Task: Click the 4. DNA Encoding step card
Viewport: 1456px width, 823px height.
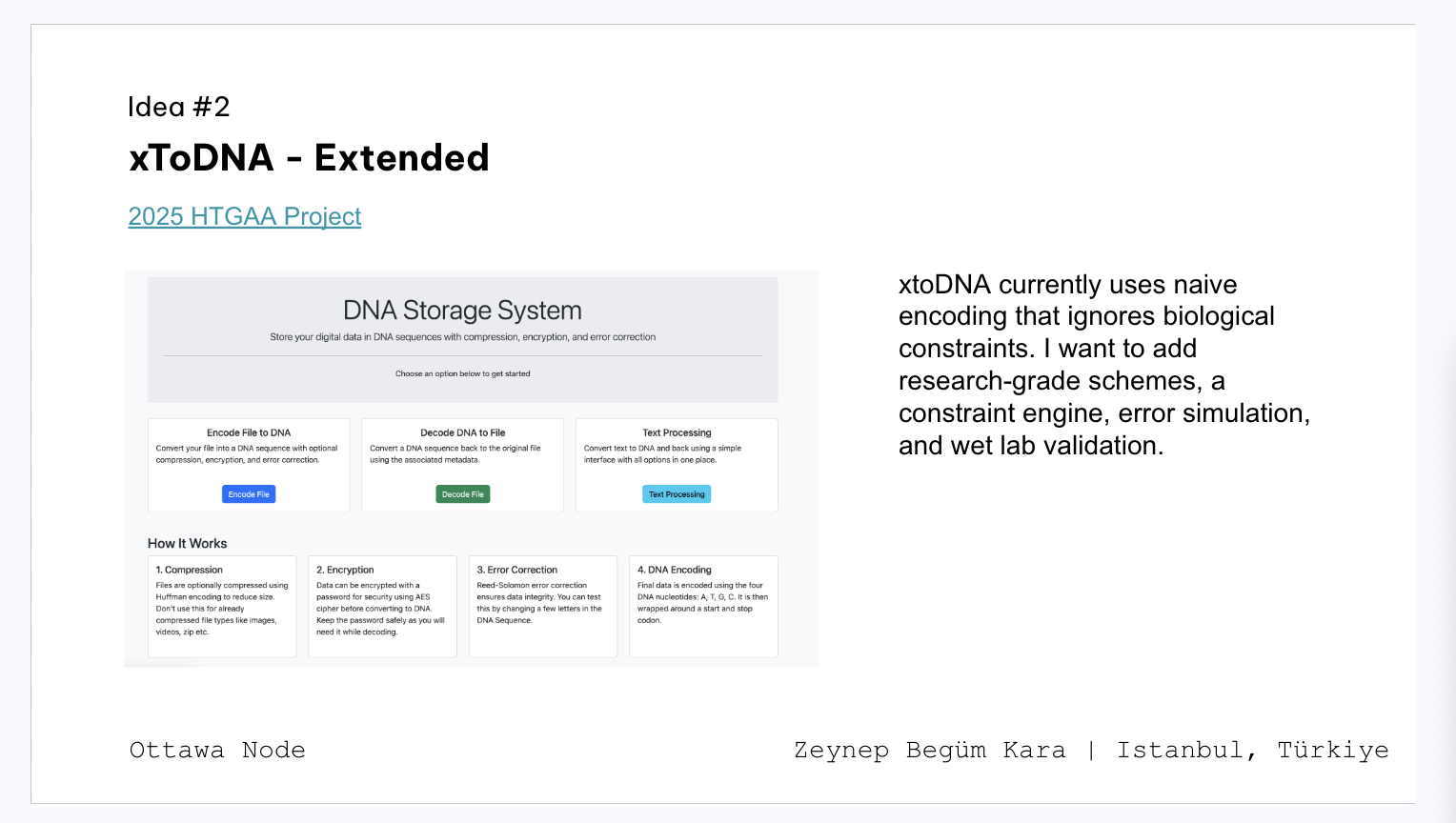Action: pos(703,606)
